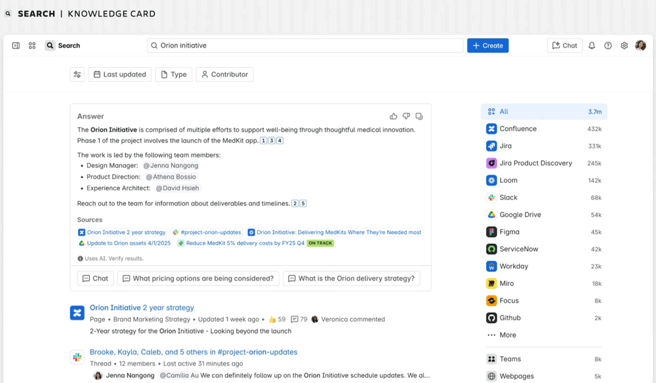Click the Orion initiative search field
656x383 pixels.
tap(305, 45)
